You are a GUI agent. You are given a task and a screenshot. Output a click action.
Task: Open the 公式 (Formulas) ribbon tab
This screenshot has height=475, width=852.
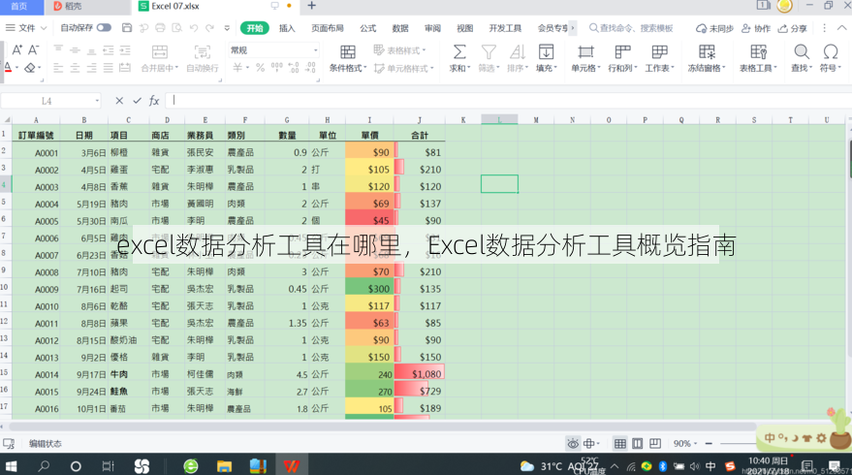(x=368, y=28)
